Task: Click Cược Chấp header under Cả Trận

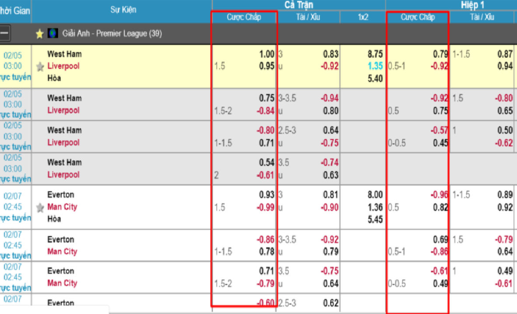Action: pyautogui.click(x=244, y=17)
